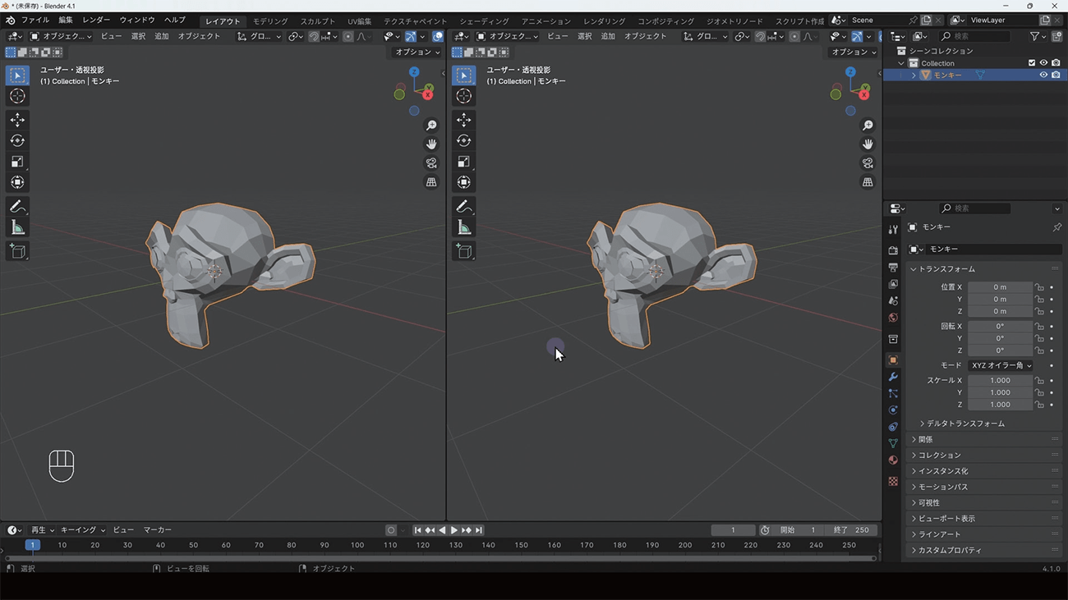This screenshot has width=1068, height=600.
Task: Open the オプション dropdown in left viewport
Action: pos(417,52)
